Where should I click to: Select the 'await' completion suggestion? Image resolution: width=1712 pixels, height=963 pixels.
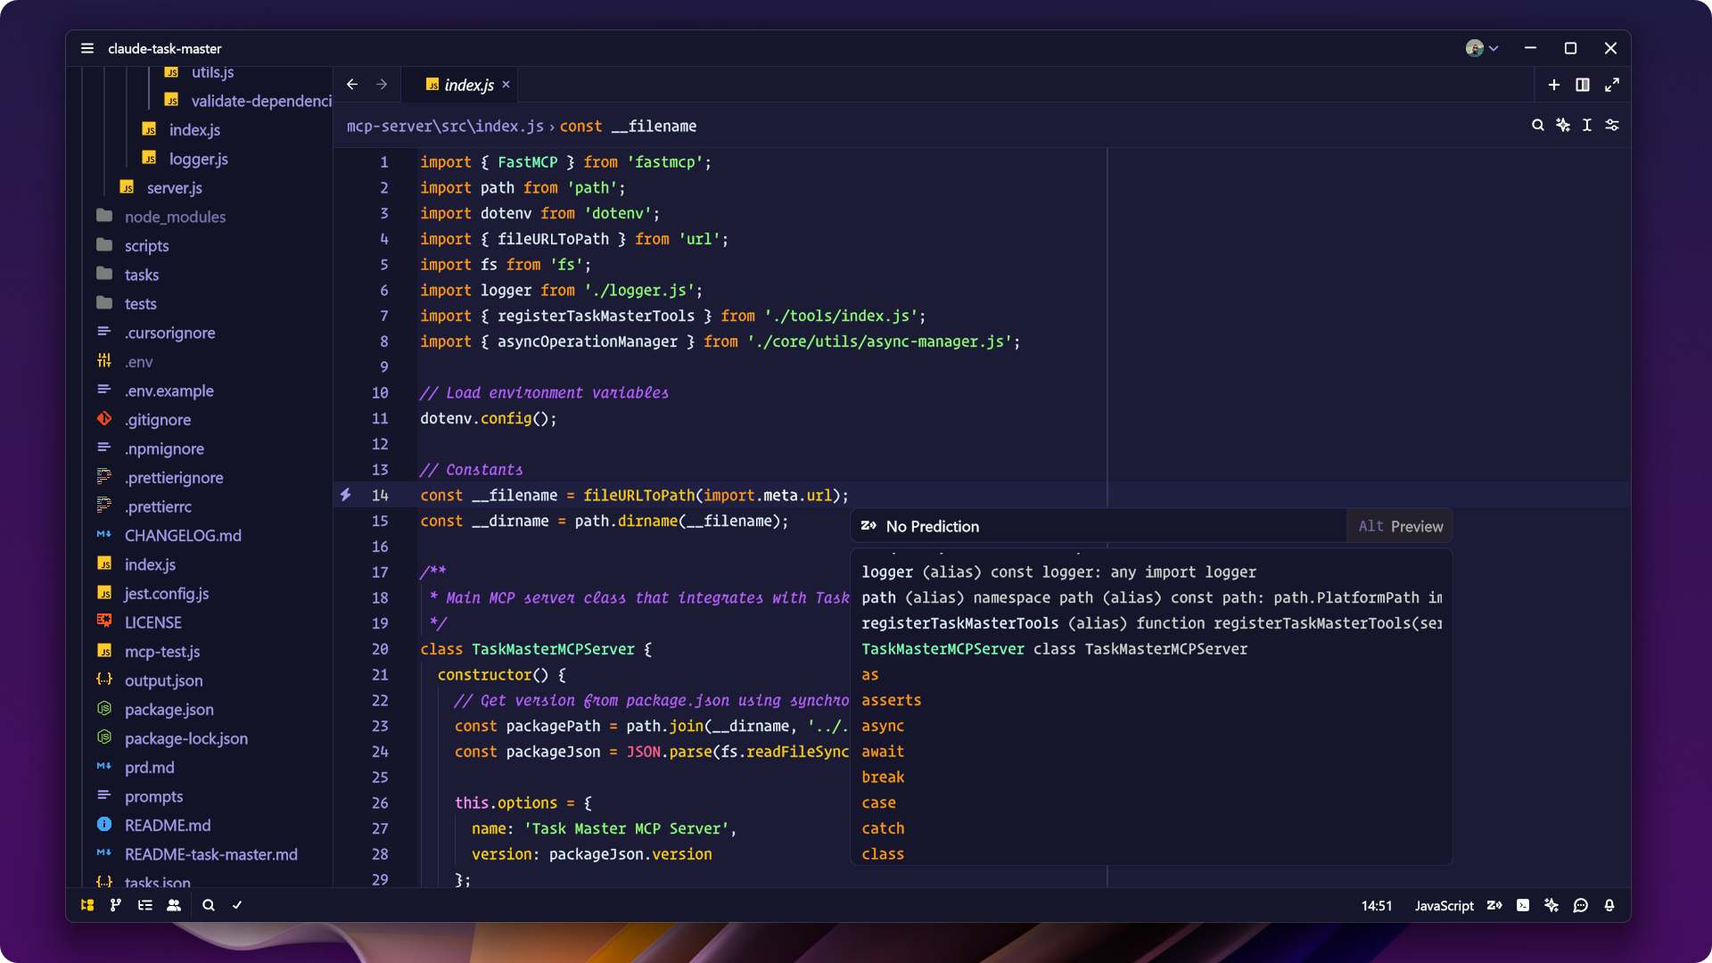(1151, 752)
